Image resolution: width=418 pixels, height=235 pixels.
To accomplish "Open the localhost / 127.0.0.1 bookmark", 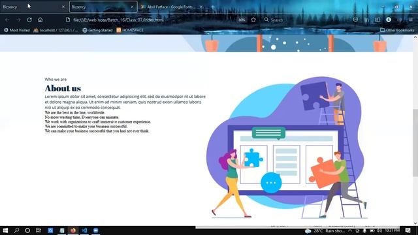I will 56,30.
